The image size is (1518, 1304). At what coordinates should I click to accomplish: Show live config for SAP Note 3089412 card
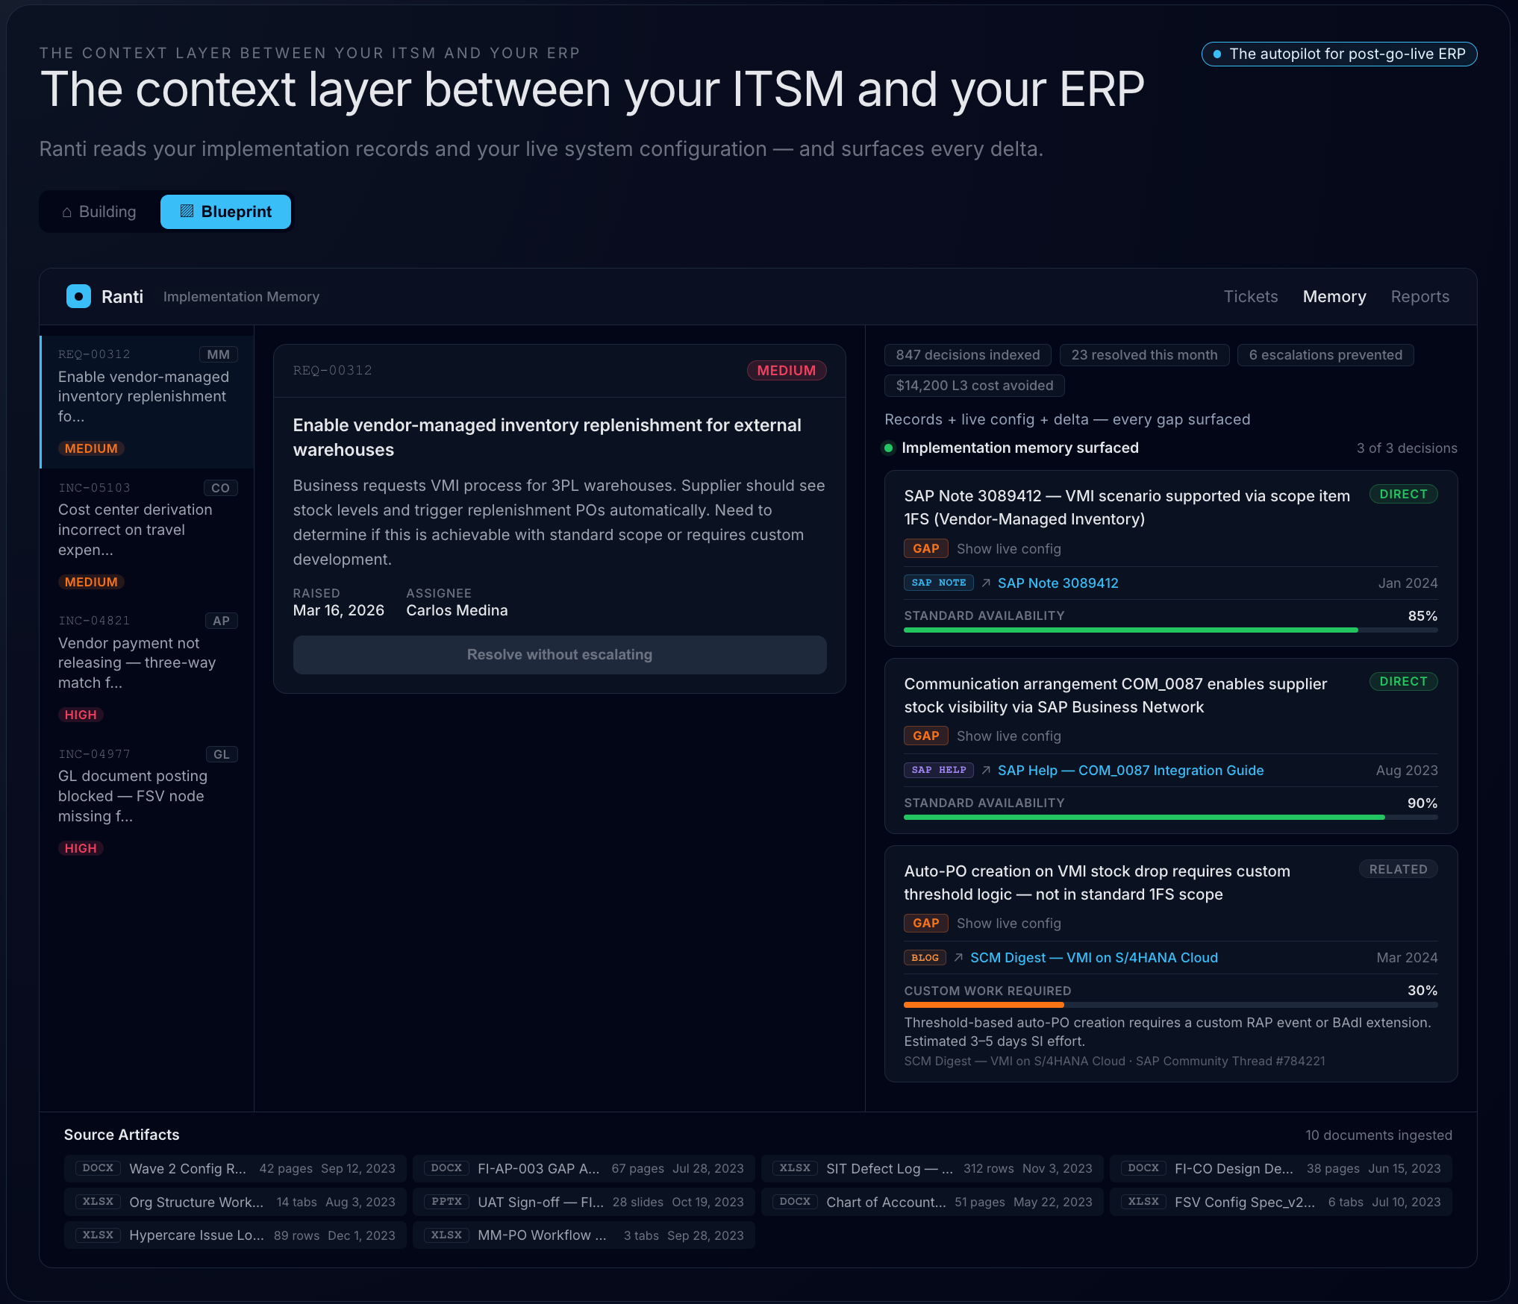[1008, 548]
